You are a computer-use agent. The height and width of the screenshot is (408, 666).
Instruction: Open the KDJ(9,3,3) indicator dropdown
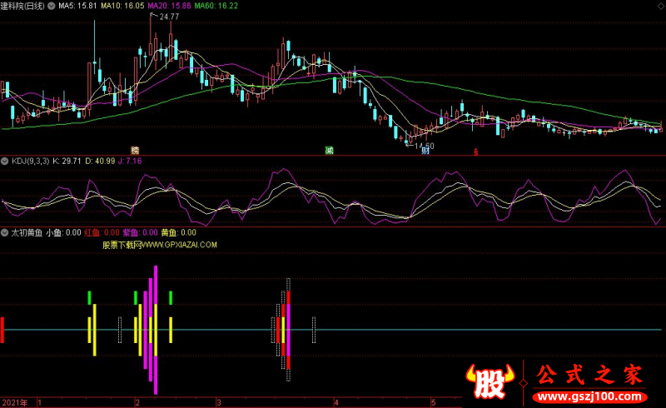tap(5, 161)
